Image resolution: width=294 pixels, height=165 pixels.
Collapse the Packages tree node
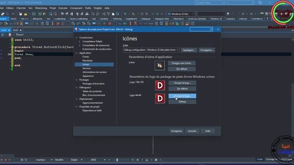pyautogui.click(x=76, y=80)
